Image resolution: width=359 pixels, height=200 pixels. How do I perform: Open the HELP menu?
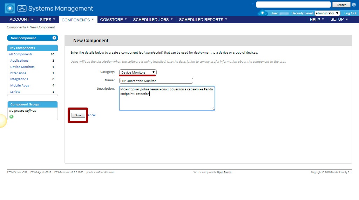[x=317, y=20]
